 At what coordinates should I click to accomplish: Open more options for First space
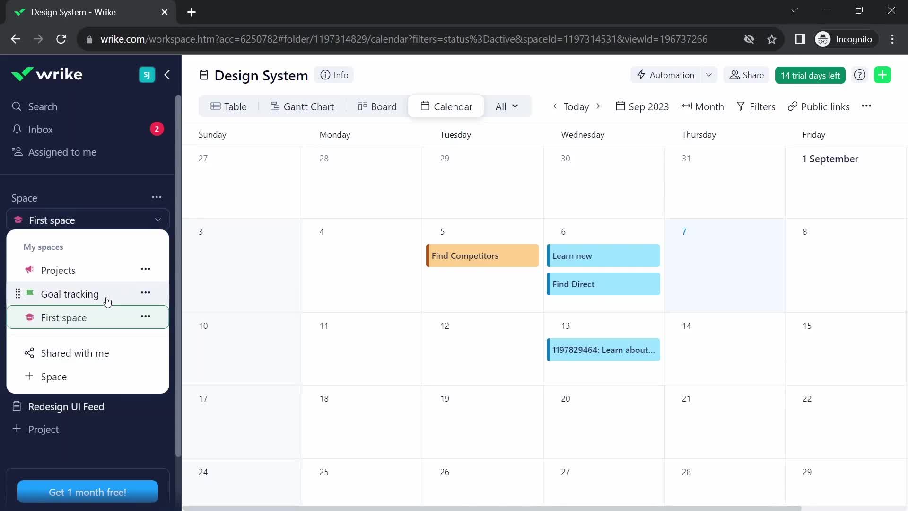click(146, 316)
